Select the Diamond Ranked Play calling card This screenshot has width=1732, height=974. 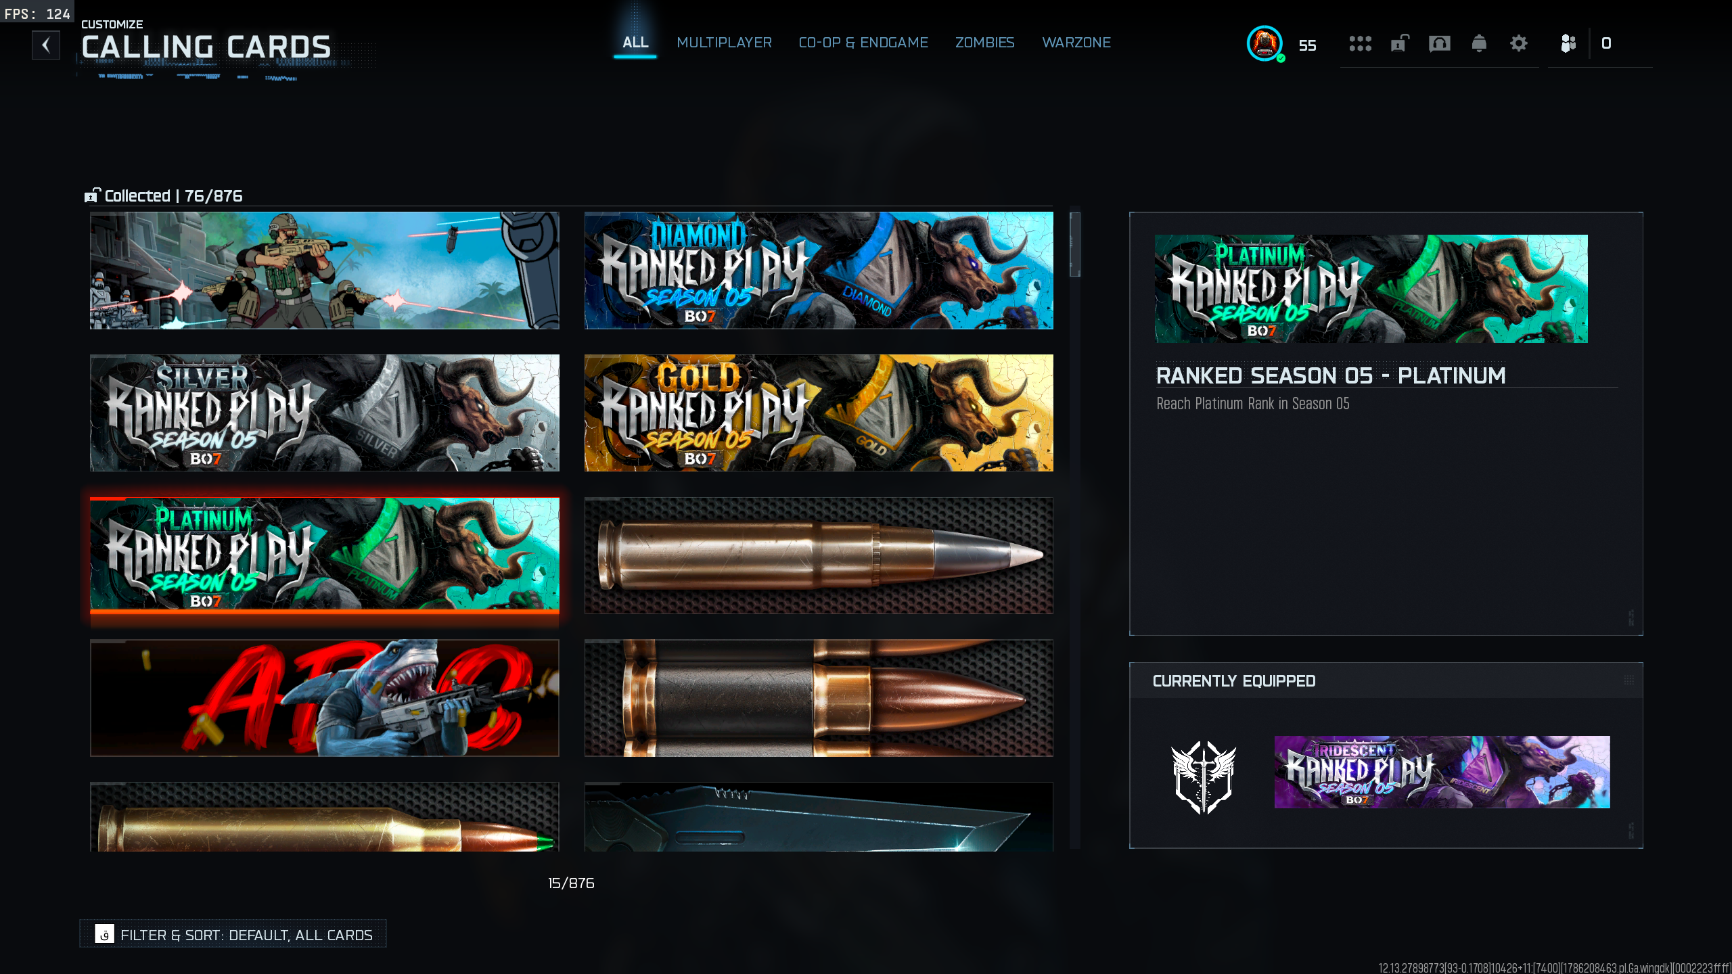[819, 271]
